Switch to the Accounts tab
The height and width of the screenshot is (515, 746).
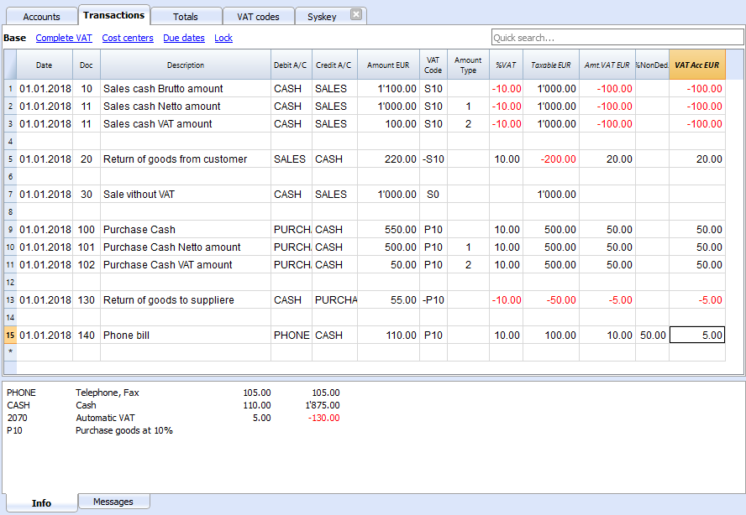[x=41, y=17]
